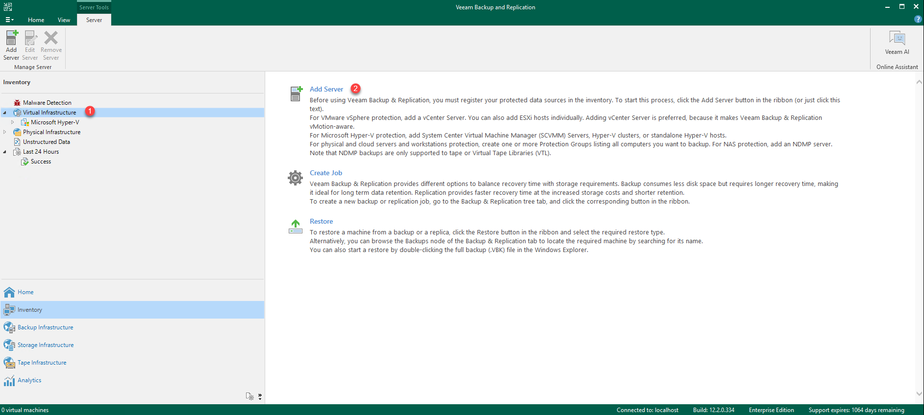This screenshot has height=415, width=924.
Task: Click the "Inventory" pane heading
Action: 17,82
